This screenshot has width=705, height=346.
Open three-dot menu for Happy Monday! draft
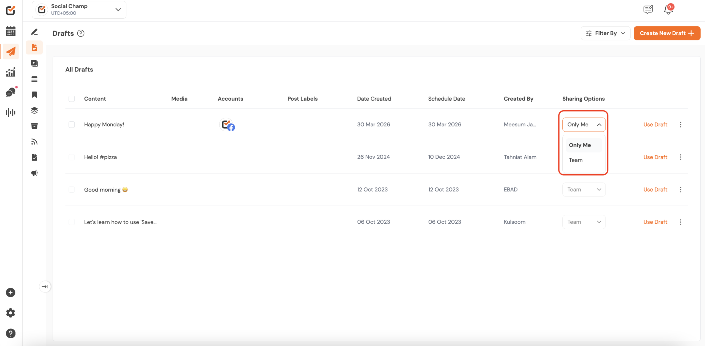680,124
